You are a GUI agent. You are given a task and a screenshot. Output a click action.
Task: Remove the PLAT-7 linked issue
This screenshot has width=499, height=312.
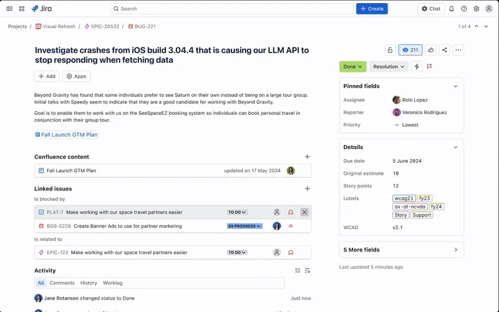304,212
